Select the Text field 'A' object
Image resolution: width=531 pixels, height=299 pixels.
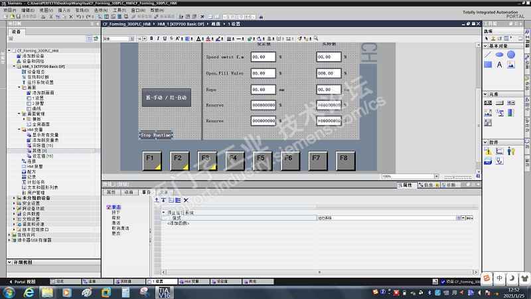coord(500,64)
